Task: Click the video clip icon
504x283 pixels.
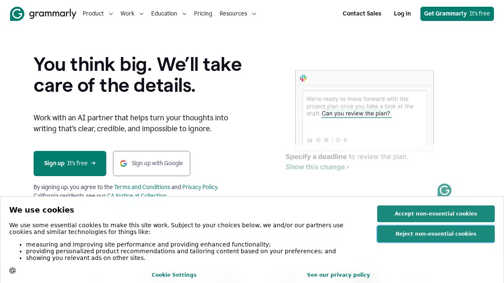Action: click(x=338, y=140)
